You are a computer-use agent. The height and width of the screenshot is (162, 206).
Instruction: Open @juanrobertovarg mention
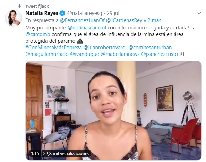(104, 48)
